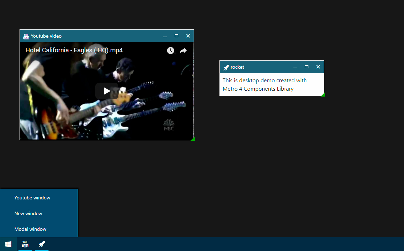Select the YouTube icon in the taskbar

[x=25, y=244]
